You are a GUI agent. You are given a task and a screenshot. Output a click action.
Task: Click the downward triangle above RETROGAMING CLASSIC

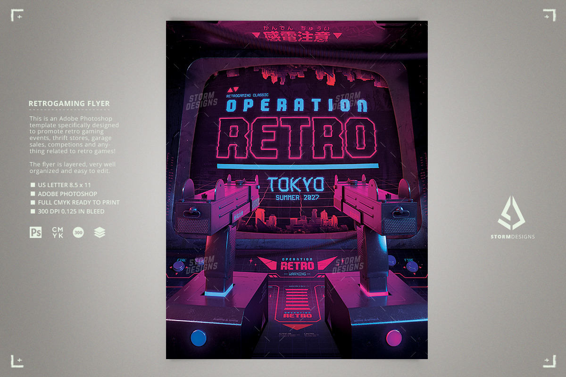tap(235, 90)
